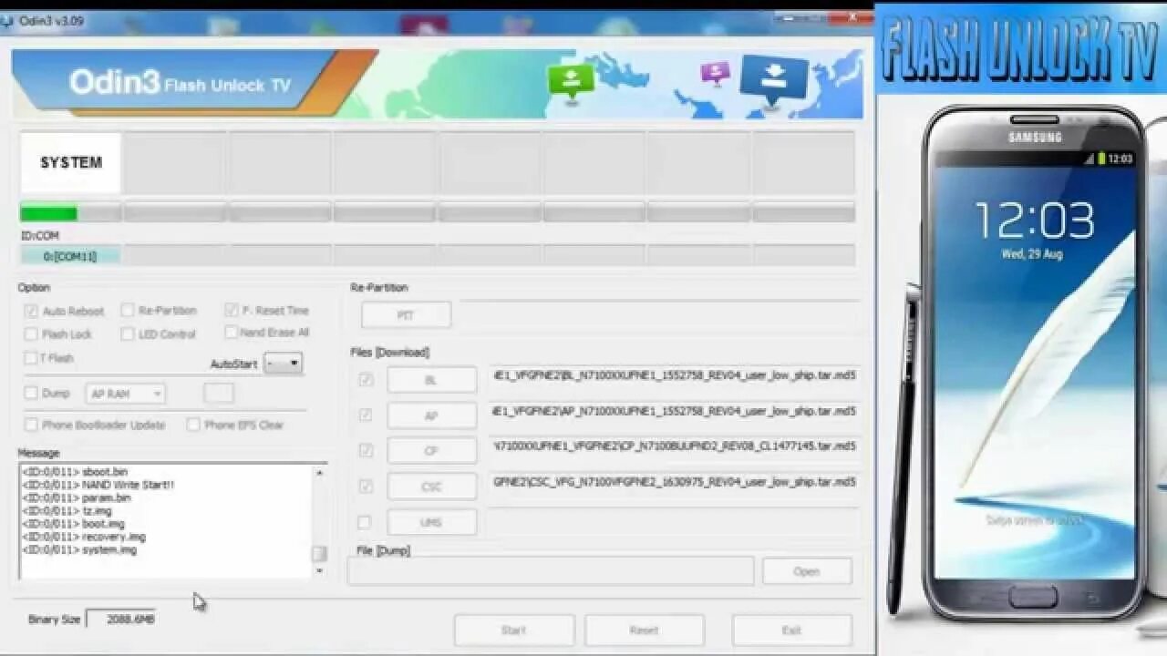This screenshot has height=656, width=1167.
Task: Click the 'tz.img' log line
Action: [67, 511]
